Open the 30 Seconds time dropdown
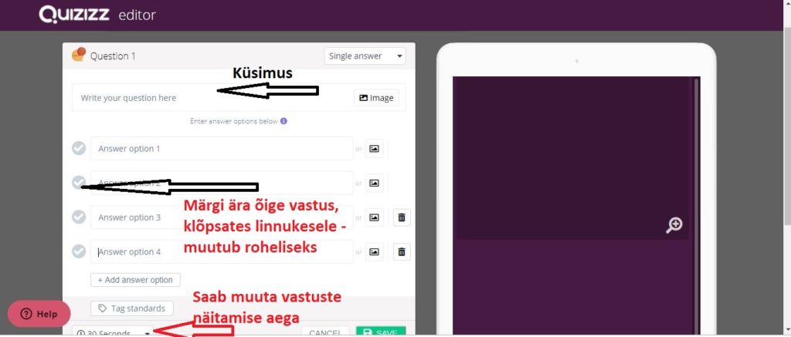The image size is (791, 337). (113, 332)
